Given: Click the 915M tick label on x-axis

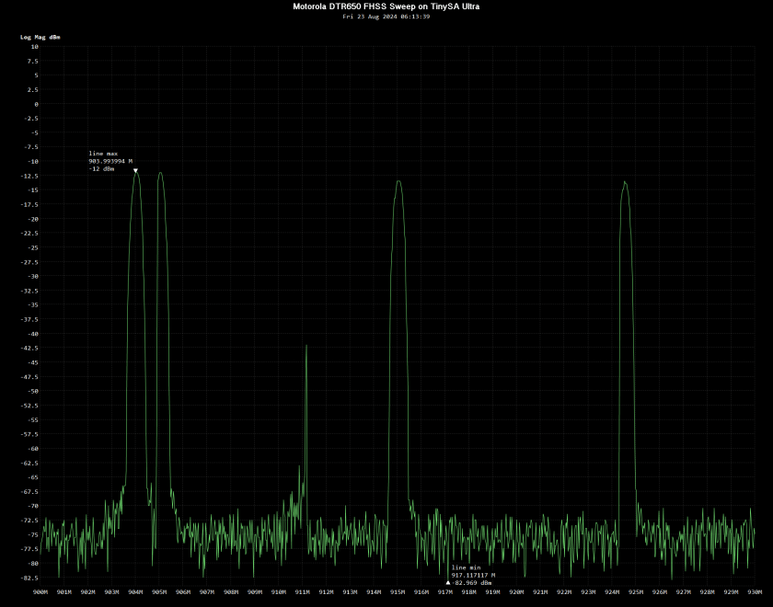Looking at the screenshot, I should 398,592.
